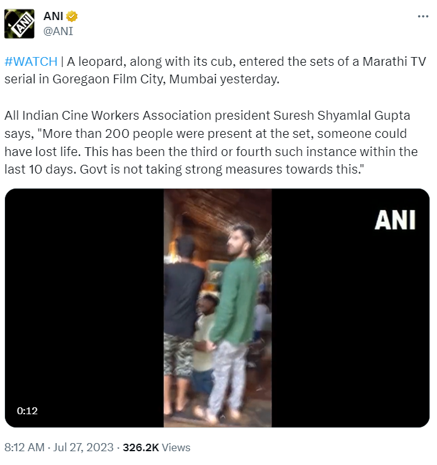View the 326.2K Views count
This screenshot has width=437, height=465.
pyautogui.click(x=157, y=447)
